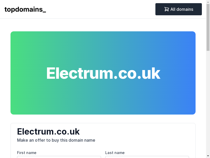The width and height of the screenshot is (210, 158).
Task: Go to topdomains_ home via logo
Action: tap(25, 9)
